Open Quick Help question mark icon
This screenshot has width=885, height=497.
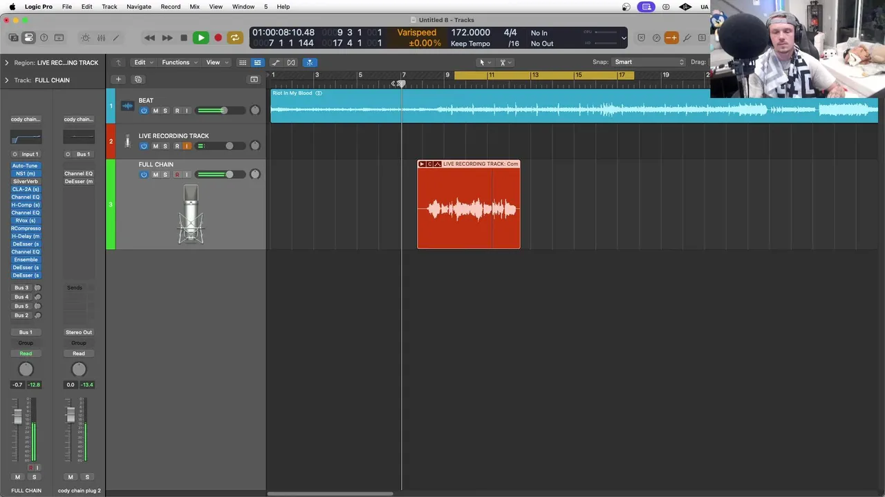pyautogui.click(x=44, y=38)
